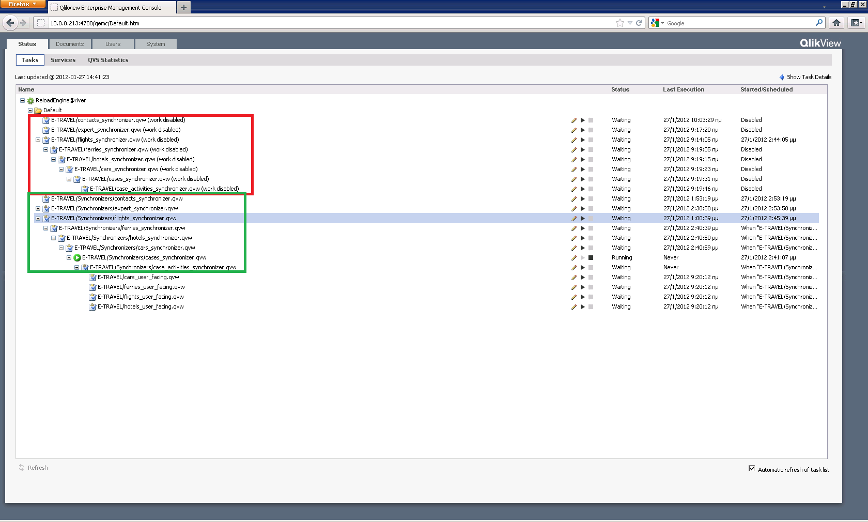868x522 pixels.
Task: Collapse hotels_synchronizer.qvw (work disabled) node
Action: [53, 160]
